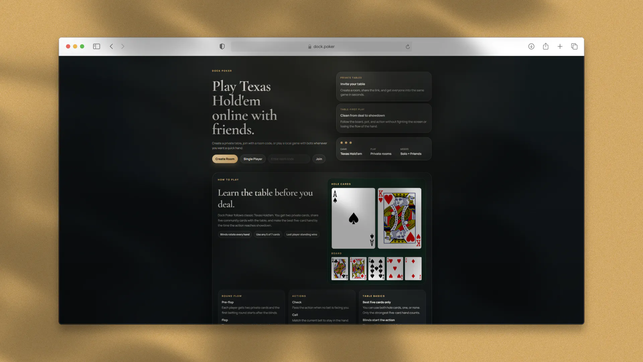This screenshot has width=643, height=362.
Task: Click the ACTIONS section label
Action: tap(299, 296)
